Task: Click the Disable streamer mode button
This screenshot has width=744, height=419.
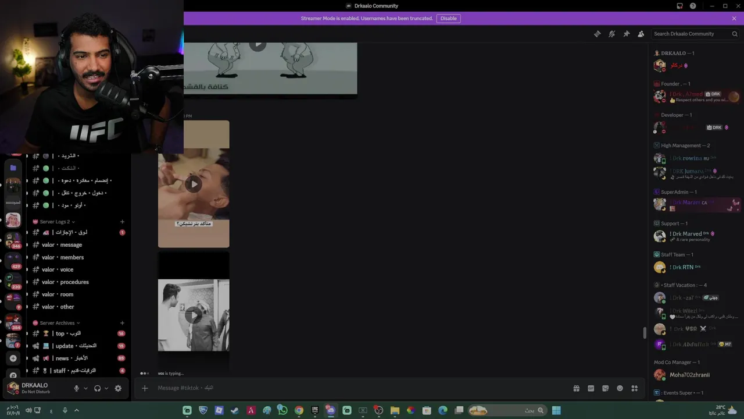Action: point(448,19)
